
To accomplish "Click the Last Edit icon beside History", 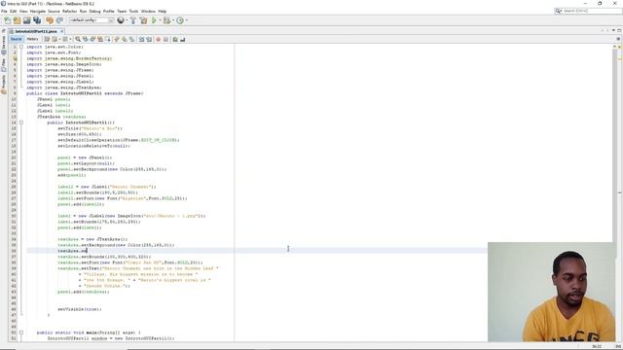I will tap(47, 39).
